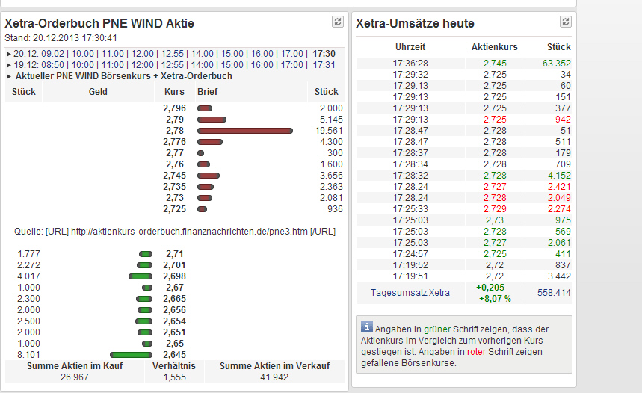
Task: Select bid price 2,701
Action: point(174,265)
